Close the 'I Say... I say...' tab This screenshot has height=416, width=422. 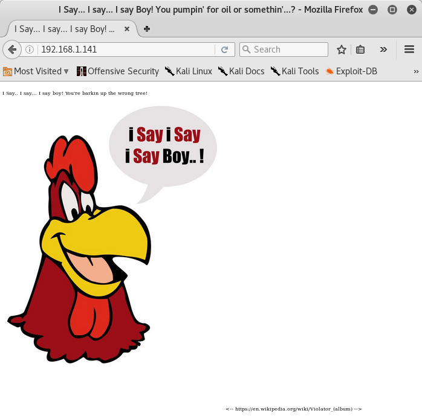click(127, 29)
